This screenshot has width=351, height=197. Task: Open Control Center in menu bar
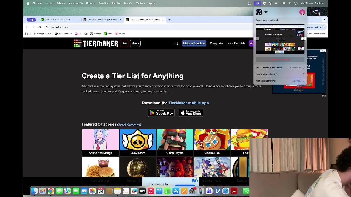(x=296, y=3)
